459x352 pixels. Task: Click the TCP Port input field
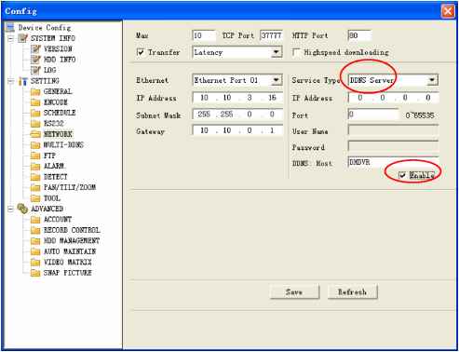pos(271,35)
